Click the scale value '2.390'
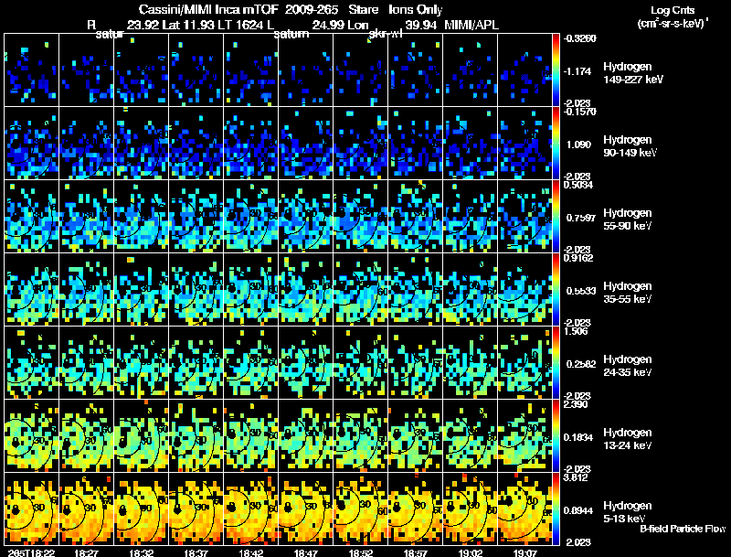 point(576,404)
